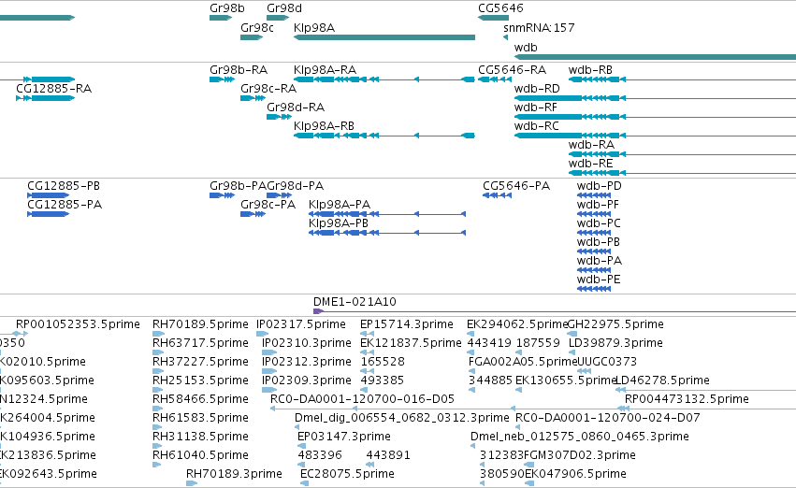
Task: Select the RH61040.5prime EST label
Action: tap(200, 455)
